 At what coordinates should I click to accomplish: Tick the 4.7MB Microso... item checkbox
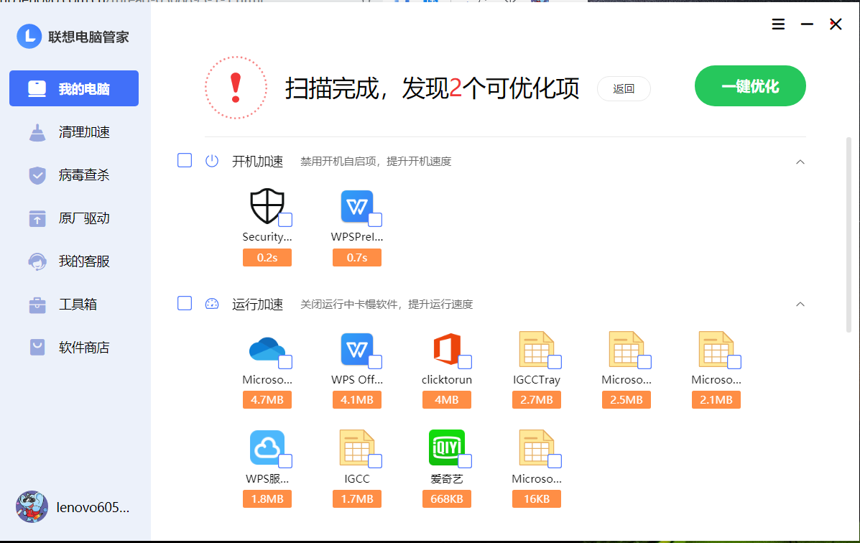click(285, 362)
